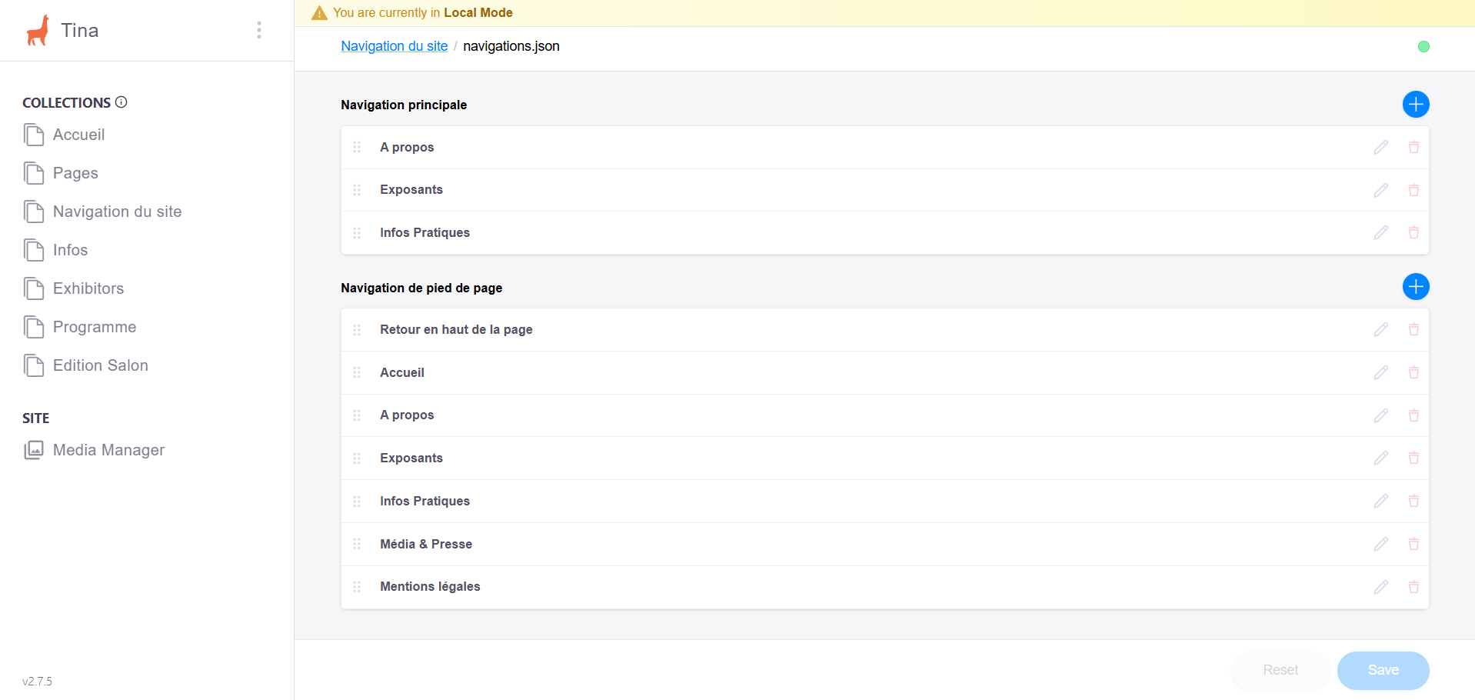
Task: Delete the Mentions légales footer item
Action: 1413,587
